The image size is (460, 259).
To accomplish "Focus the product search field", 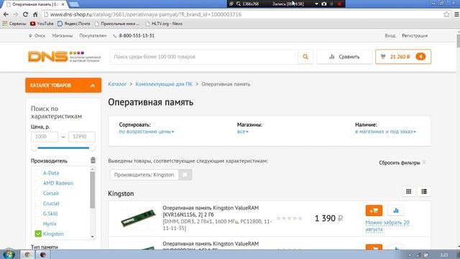I will coord(204,57).
